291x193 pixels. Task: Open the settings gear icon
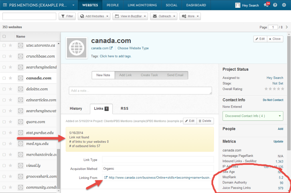tap(284, 5)
